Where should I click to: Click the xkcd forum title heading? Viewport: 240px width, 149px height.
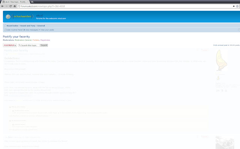pyautogui.click(x=39, y=15)
